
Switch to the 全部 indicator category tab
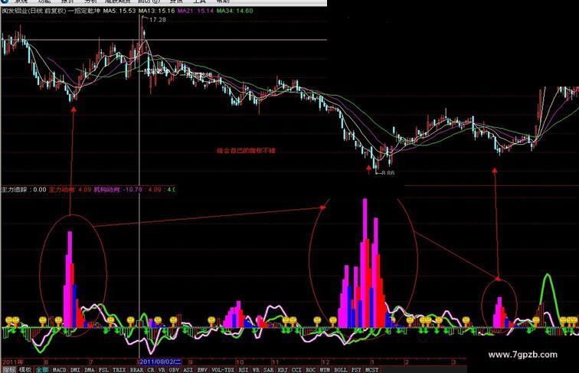click(x=42, y=370)
